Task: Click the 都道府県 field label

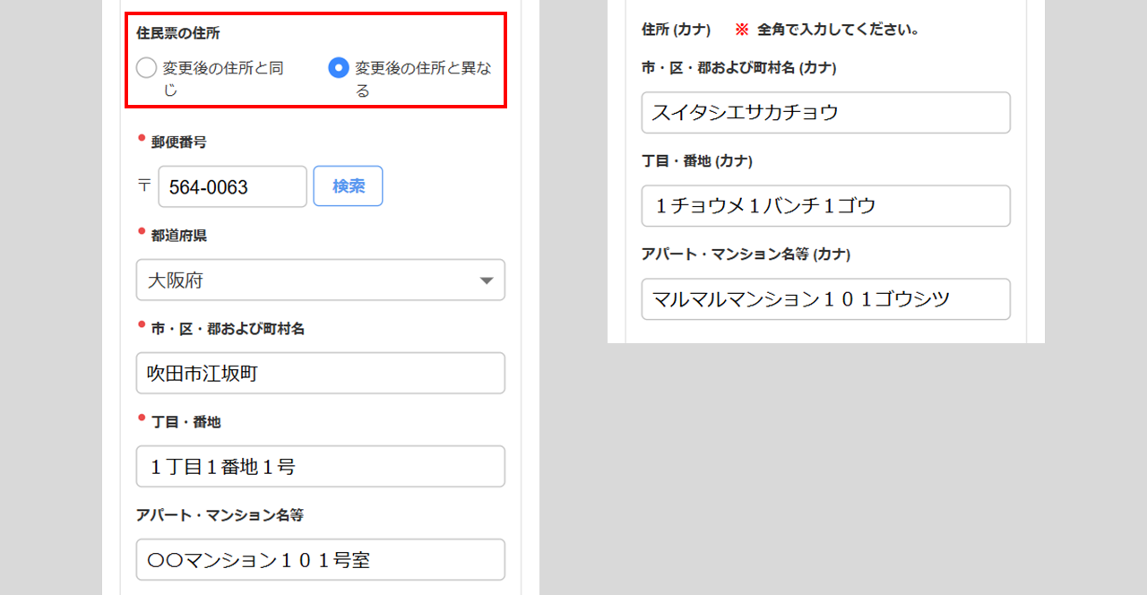Action: [x=179, y=235]
